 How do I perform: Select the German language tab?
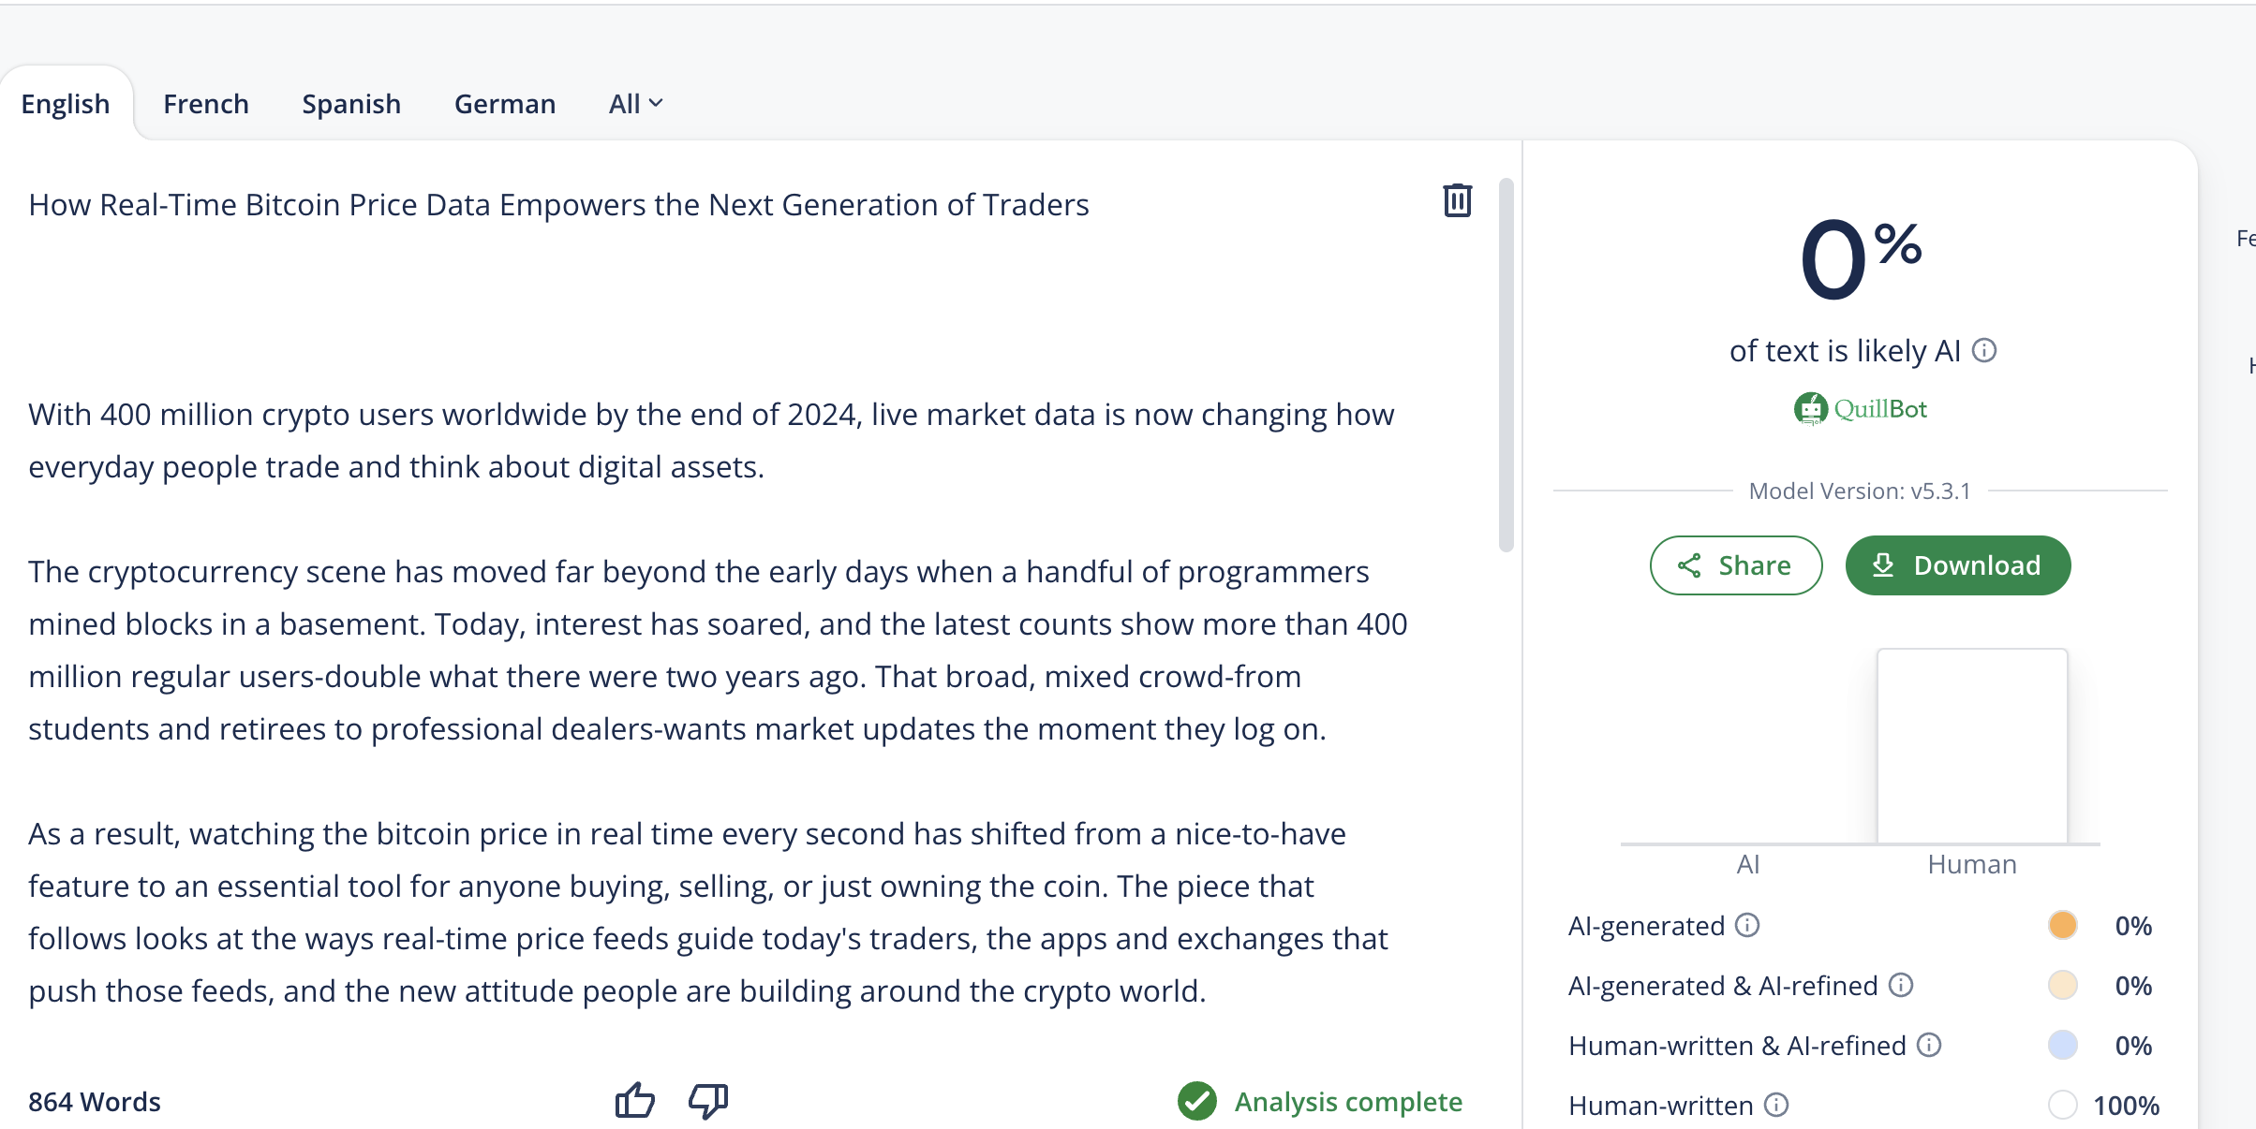coord(505,104)
